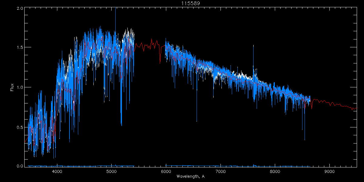Click the 0.0 y-axis tick label

(x=20, y=166)
